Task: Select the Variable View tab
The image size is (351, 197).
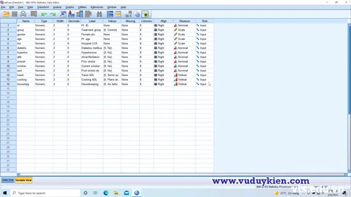Action: point(24,180)
